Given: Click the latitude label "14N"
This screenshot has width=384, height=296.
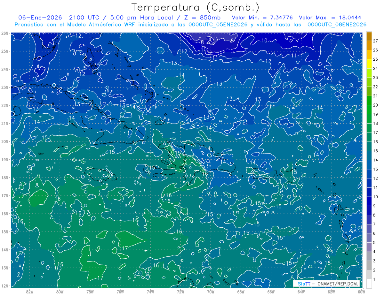Looking at the screenshot, I should (x=5, y=250).
